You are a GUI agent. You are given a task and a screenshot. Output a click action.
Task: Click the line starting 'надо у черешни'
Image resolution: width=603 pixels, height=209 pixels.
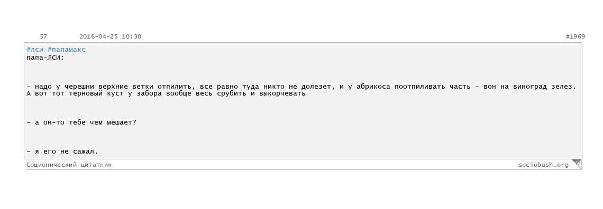point(301,87)
